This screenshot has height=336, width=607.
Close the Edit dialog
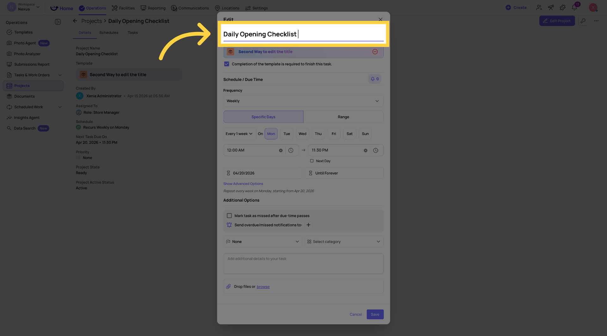point(380,19)
